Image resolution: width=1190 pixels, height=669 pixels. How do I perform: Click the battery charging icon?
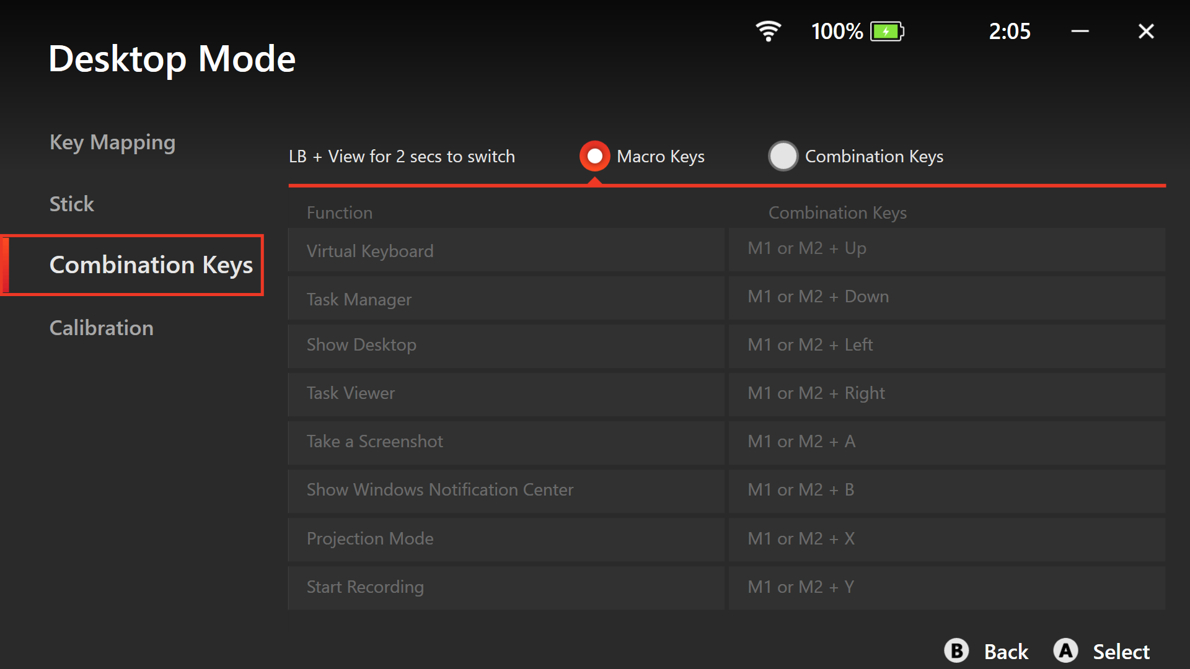click(887, 31)
